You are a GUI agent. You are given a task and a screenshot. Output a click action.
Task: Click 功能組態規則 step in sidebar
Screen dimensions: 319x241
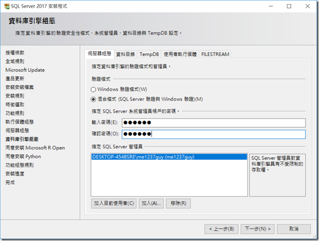(19, 165)
